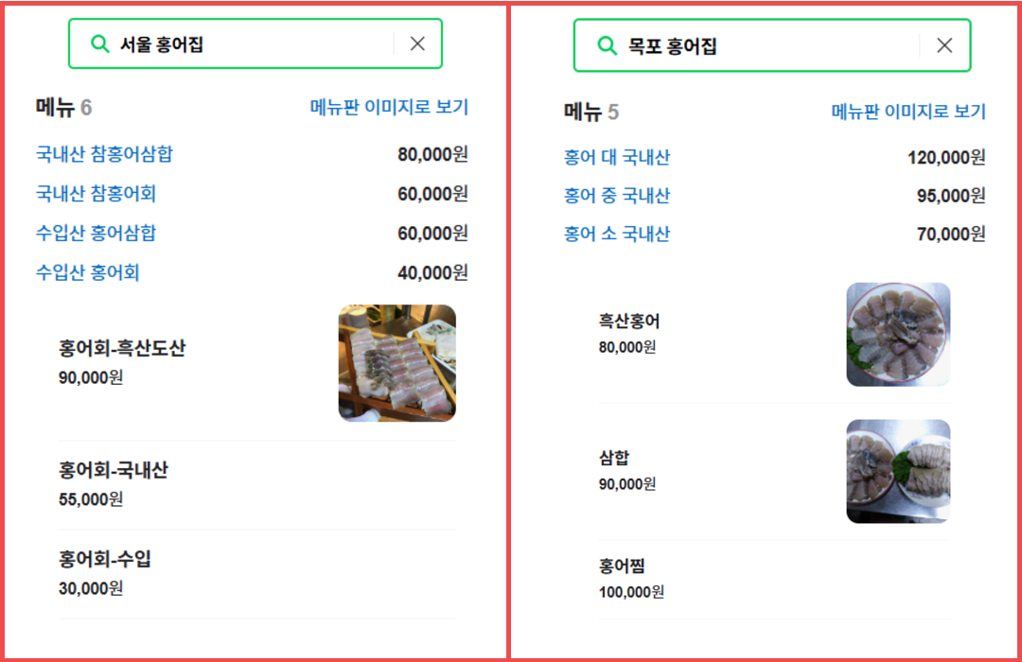The width and height of the screenshot is (1022, 662).
Task: Open 수입산 홍어회 menu link
Action: click(87, 273)
